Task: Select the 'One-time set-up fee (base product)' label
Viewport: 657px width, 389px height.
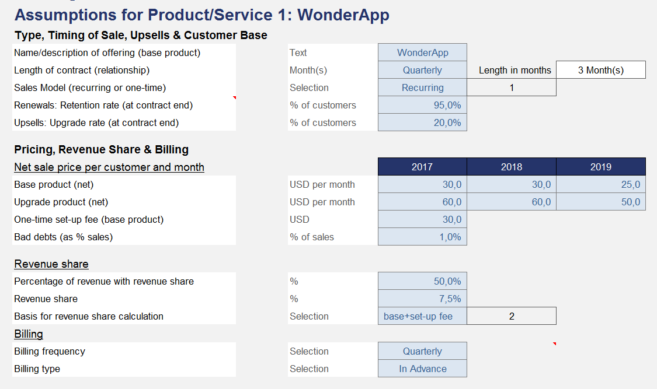Action: point(89,220)
